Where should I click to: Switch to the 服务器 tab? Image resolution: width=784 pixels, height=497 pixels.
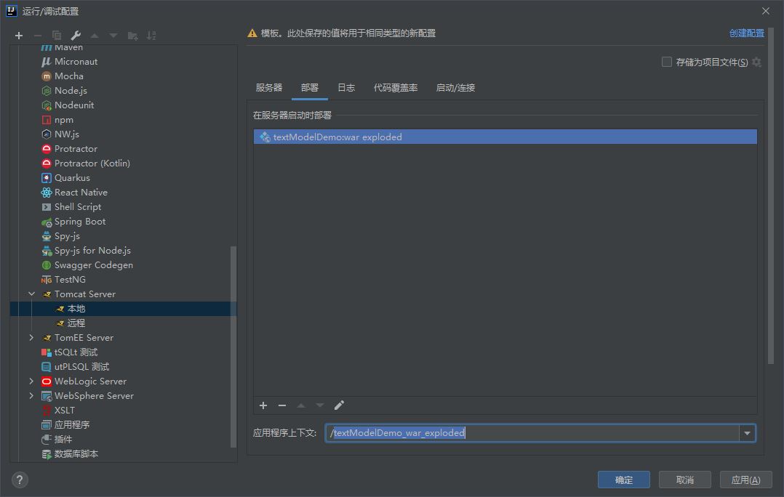pos(268,87)
